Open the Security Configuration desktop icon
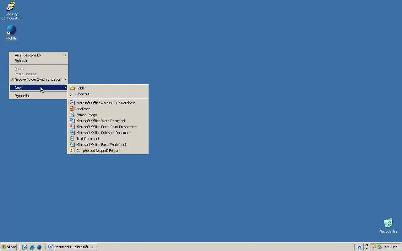Viewport: 402px width, 251px height. 11,11
